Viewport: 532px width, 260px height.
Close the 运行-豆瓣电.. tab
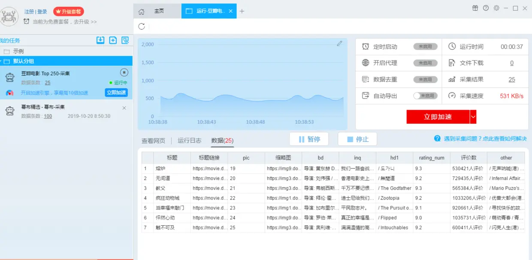coord(231,11)
